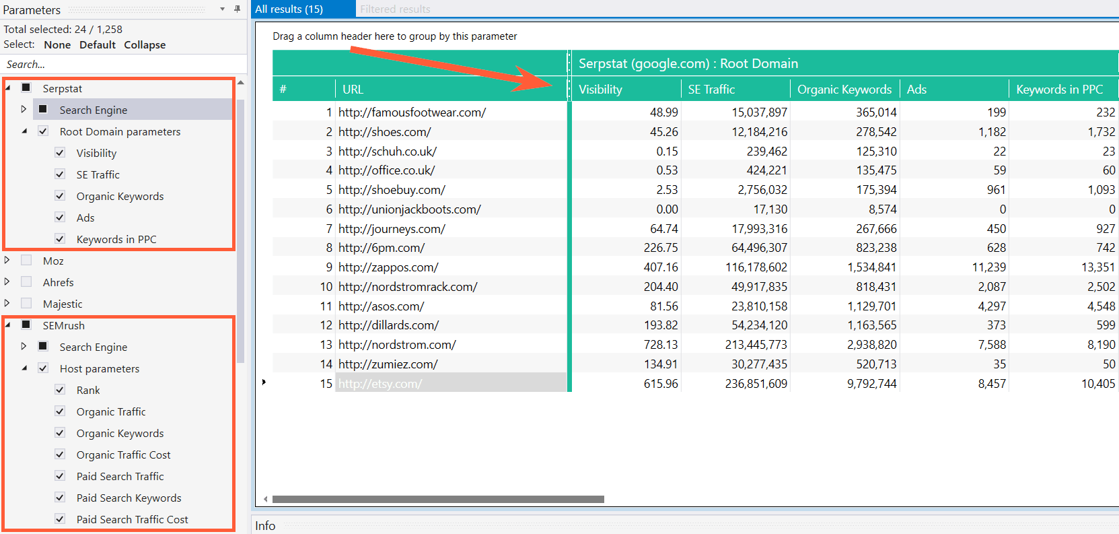This screenshot has height=534, width=1119.
Task: Uncheck the SE Traffic parameter
Action: 60,174
